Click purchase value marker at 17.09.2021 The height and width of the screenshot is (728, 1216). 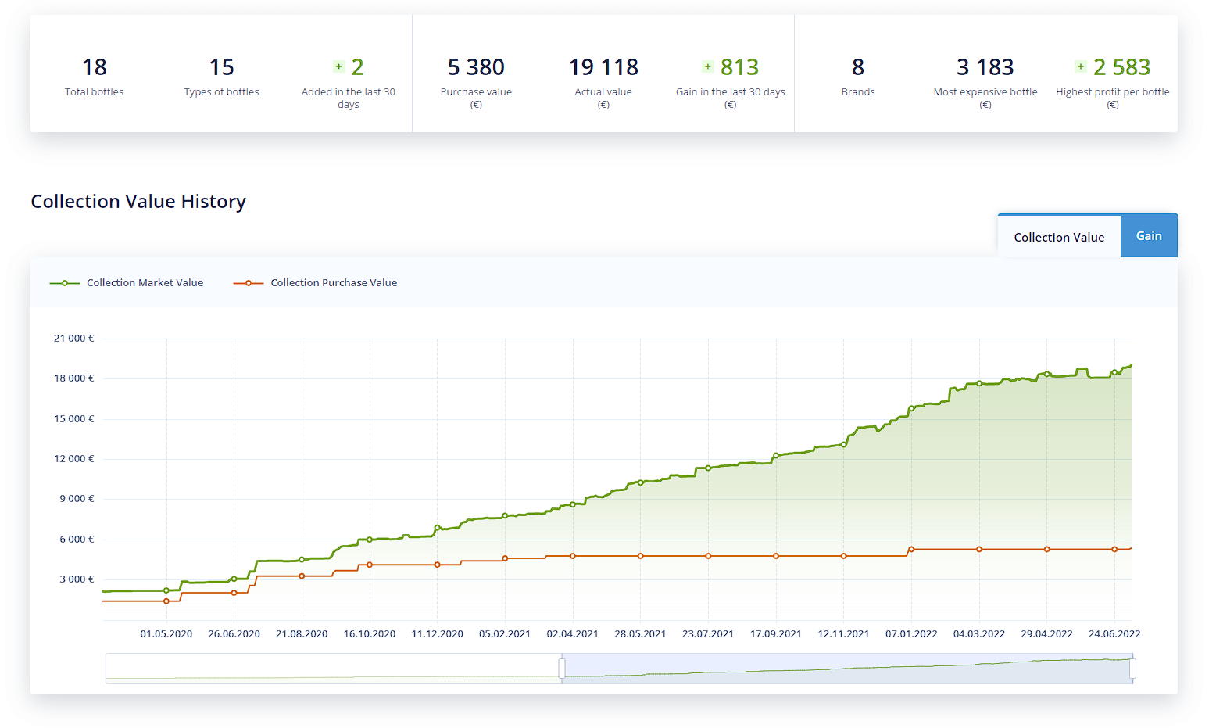coord(776,556)
